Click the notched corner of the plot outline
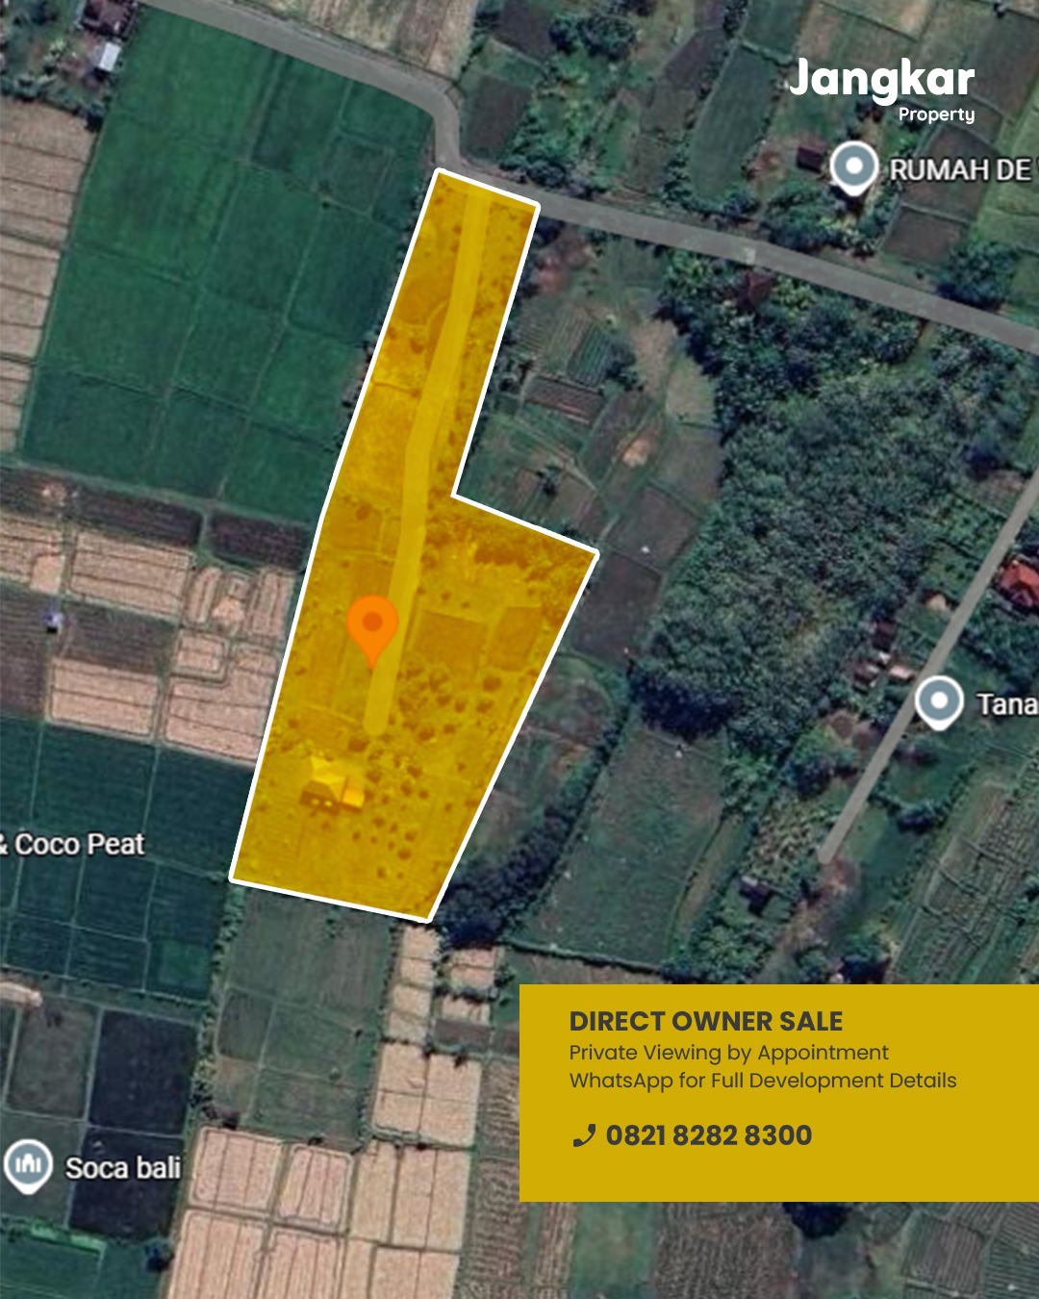1039x1299 pixels. click(x=454, y=497)
